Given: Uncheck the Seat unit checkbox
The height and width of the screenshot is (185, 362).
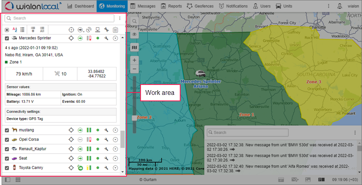Looking at the screenshot, I should pos(7,159).
